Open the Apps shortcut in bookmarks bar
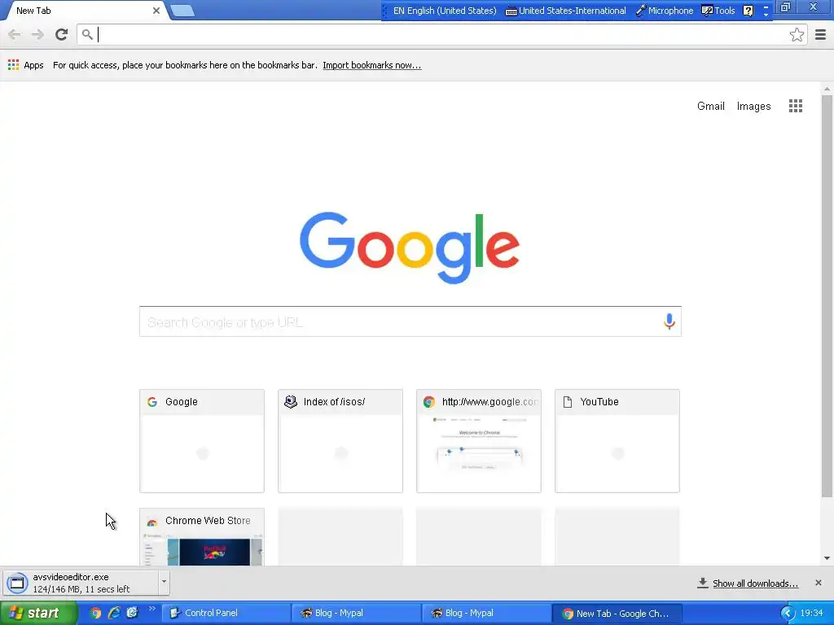This screenshot has width=834, height=625. pos(25,65)
